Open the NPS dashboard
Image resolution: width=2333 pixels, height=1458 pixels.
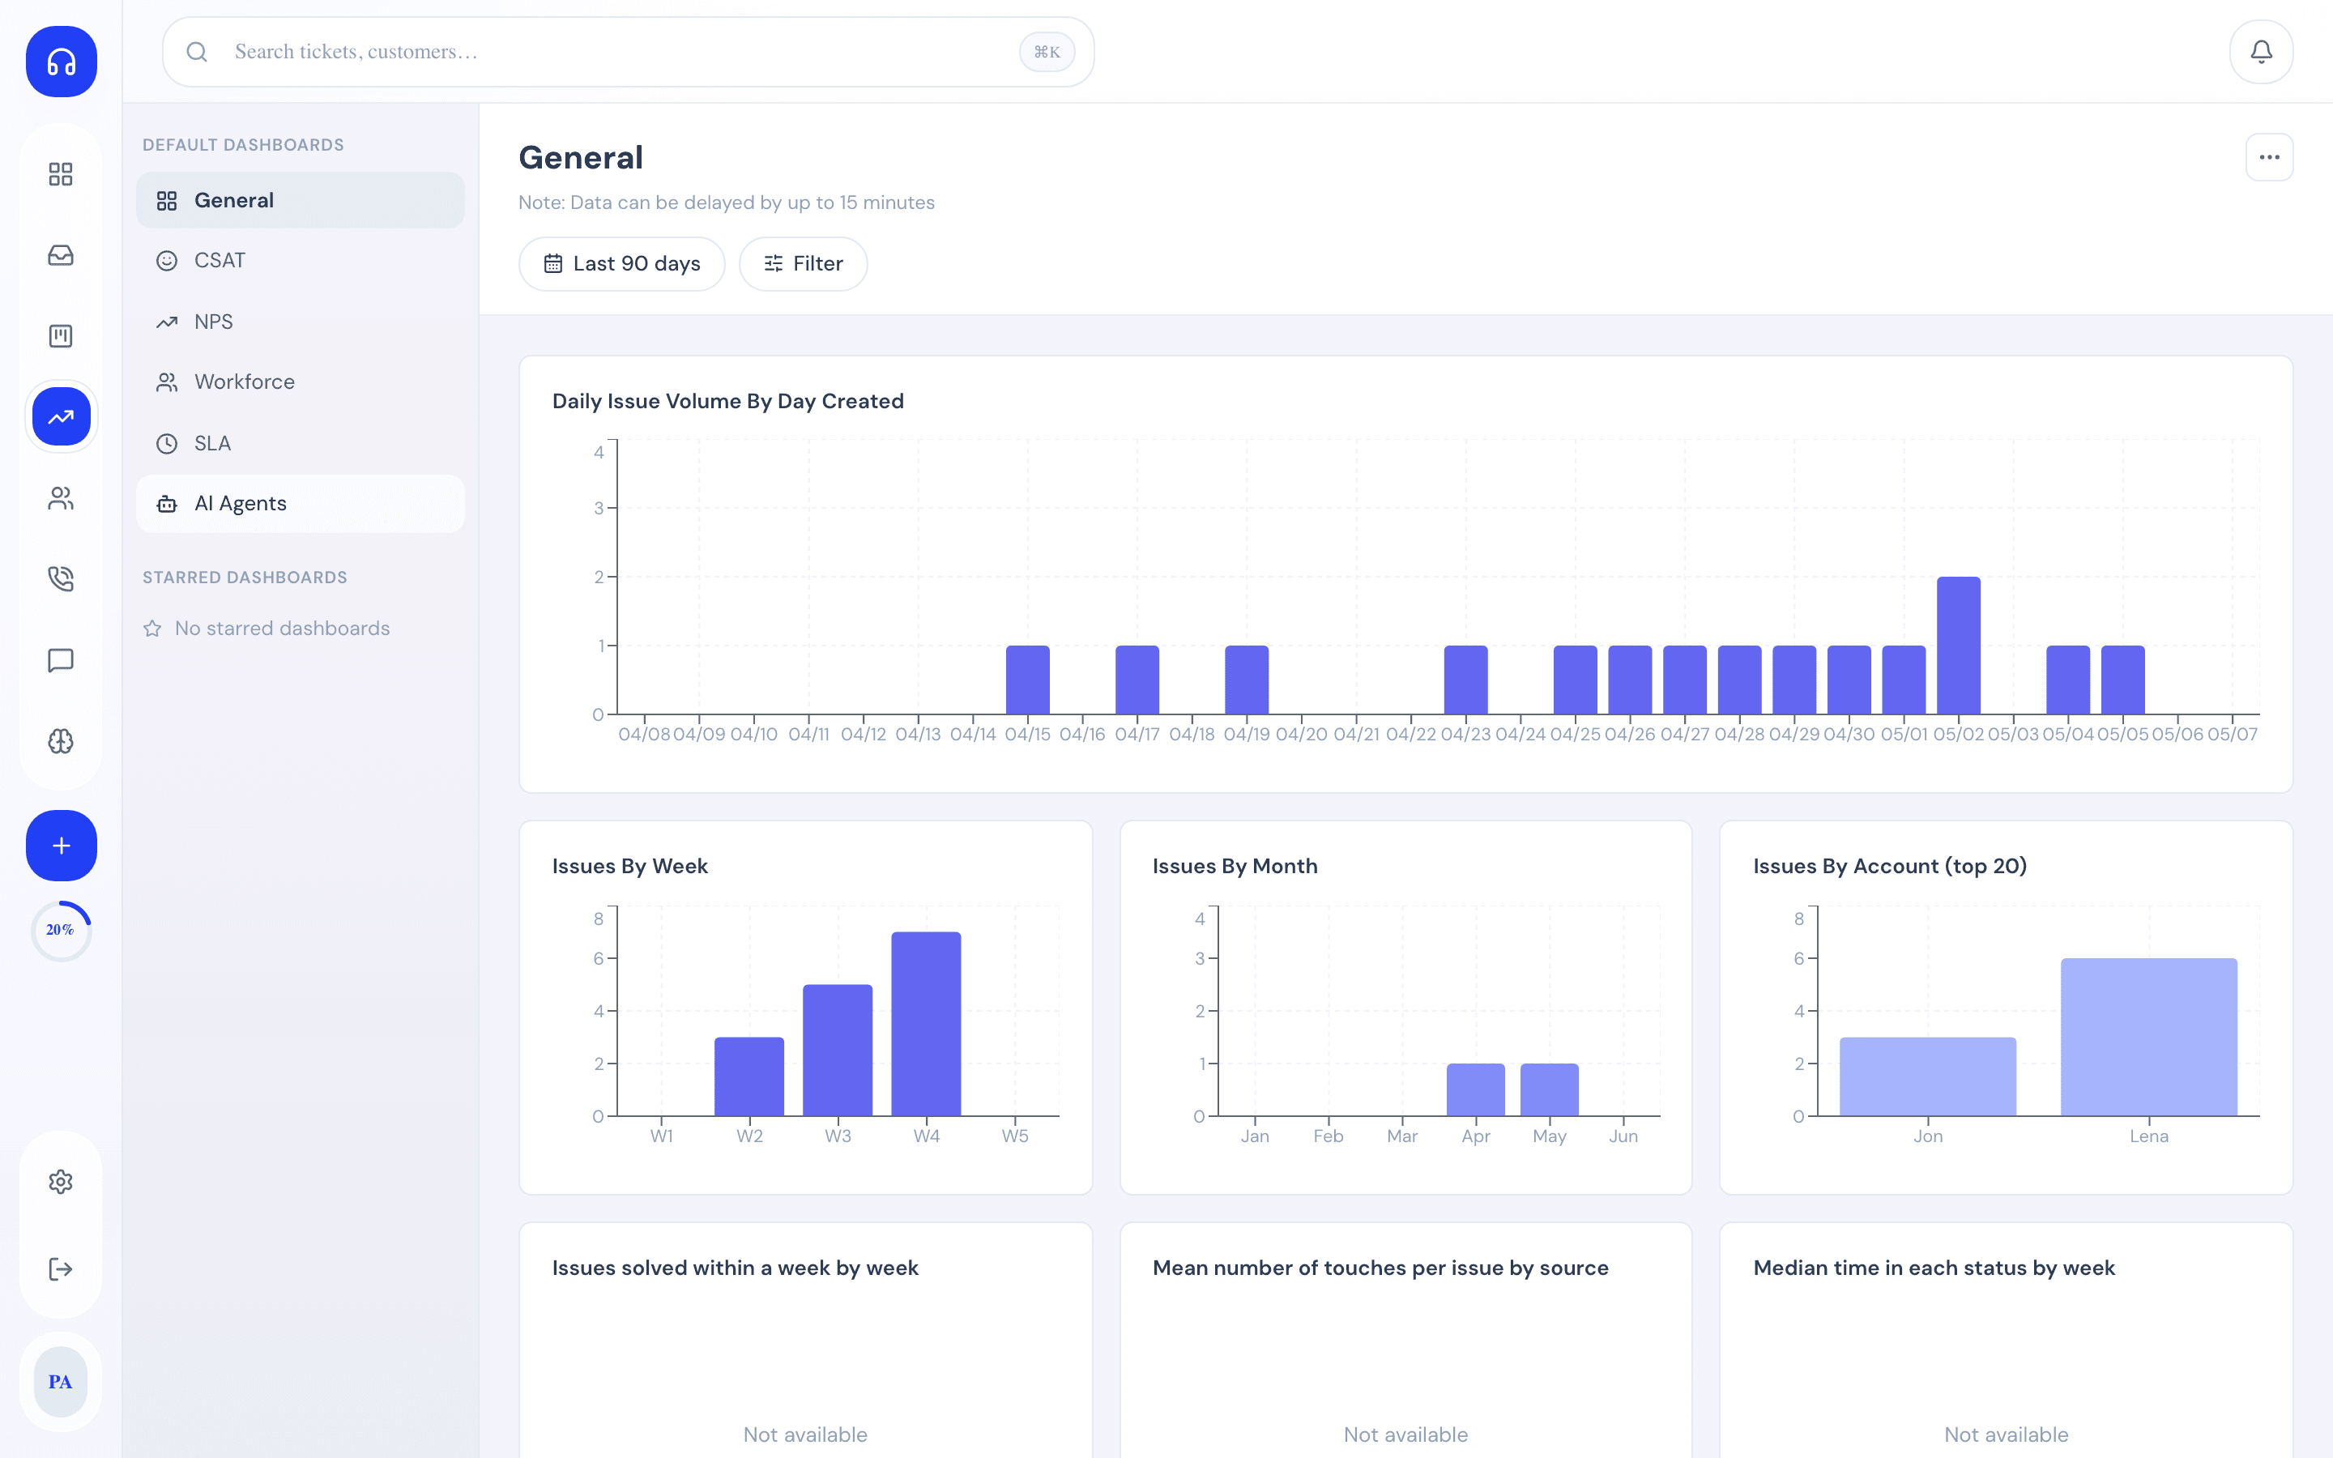click(300, 322)
